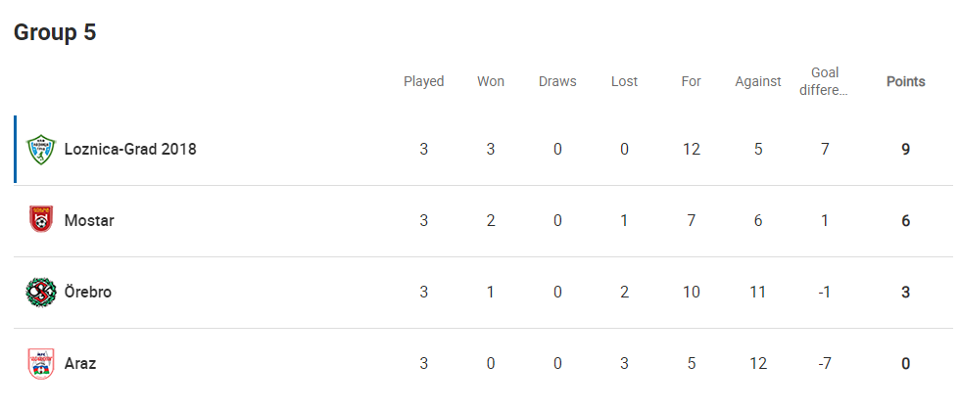Open the Araz team link
Image resolution: width=960 pixels, height=410 pixels.
(x=80, y=364)
